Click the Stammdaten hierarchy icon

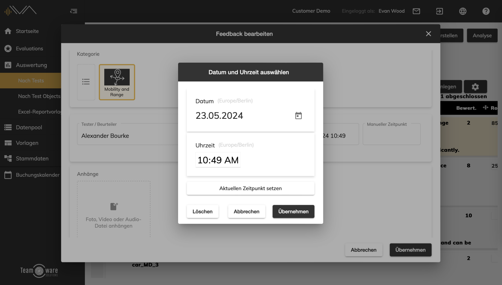(8, 158)
